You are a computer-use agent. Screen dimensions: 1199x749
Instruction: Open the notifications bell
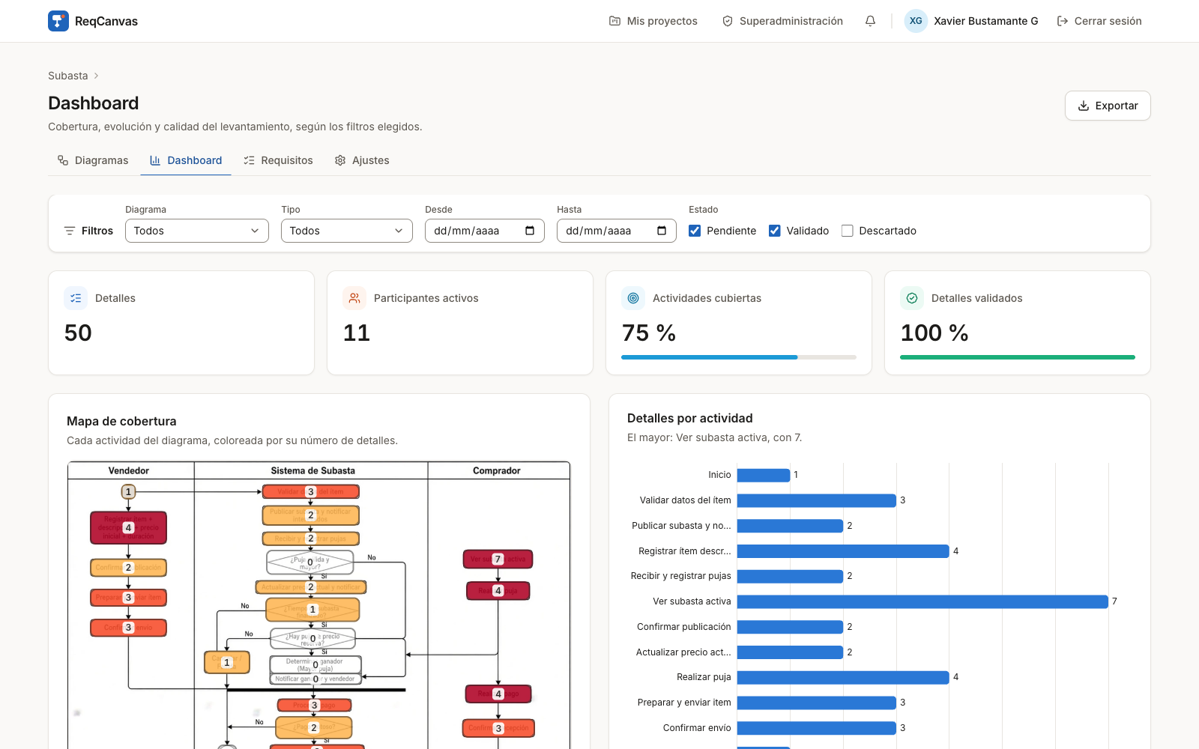(870, 21)
